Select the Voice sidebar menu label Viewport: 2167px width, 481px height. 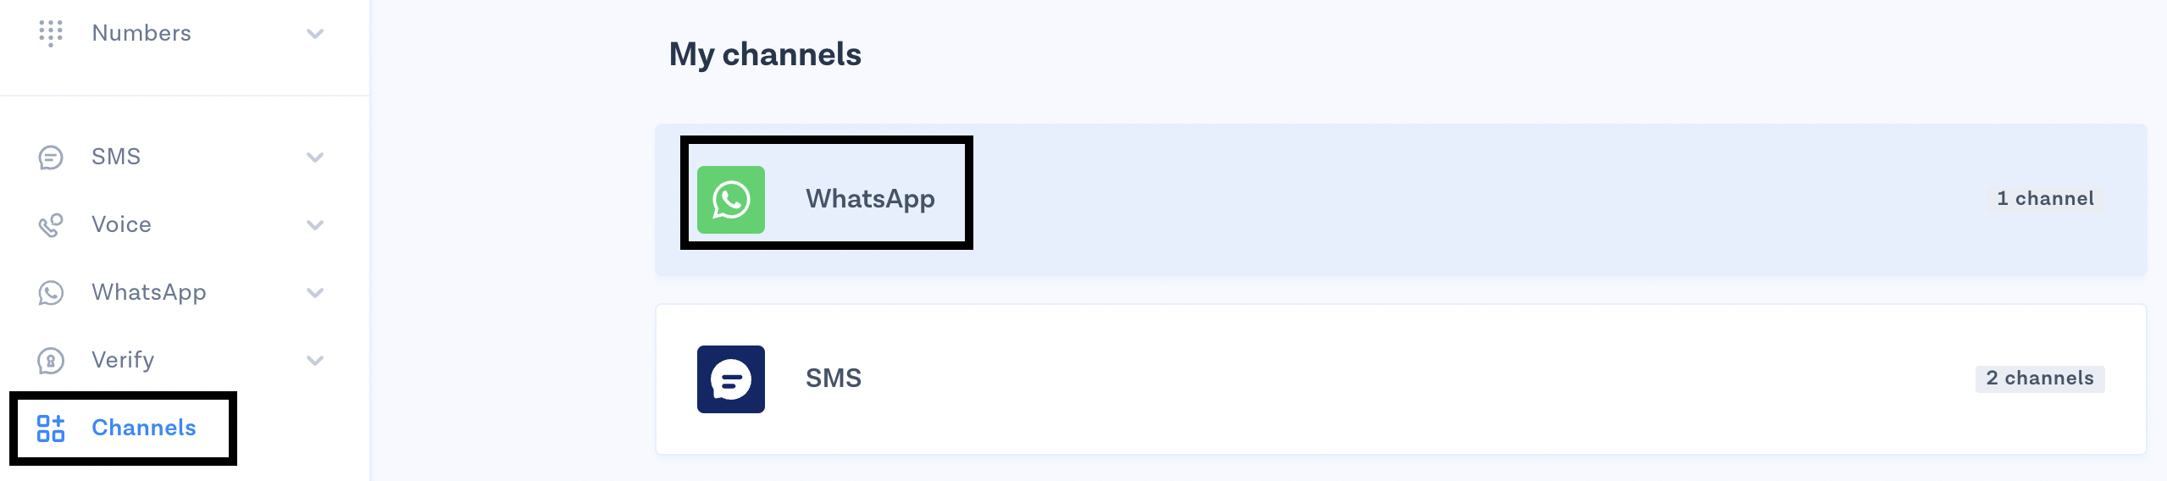pyautogui.click(x=121, y=224)
